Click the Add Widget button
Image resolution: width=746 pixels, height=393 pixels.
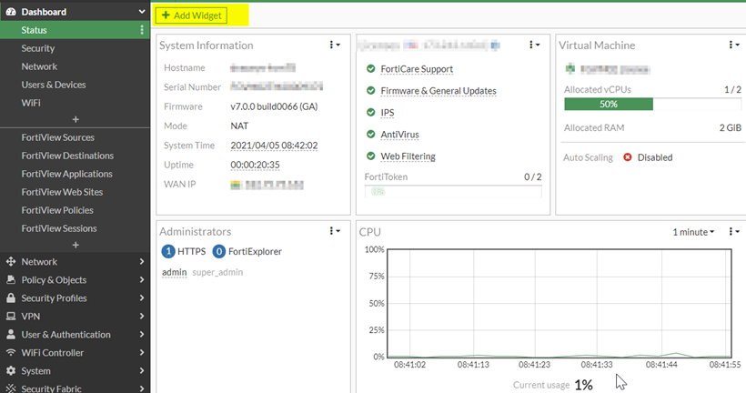click(192, 15)
